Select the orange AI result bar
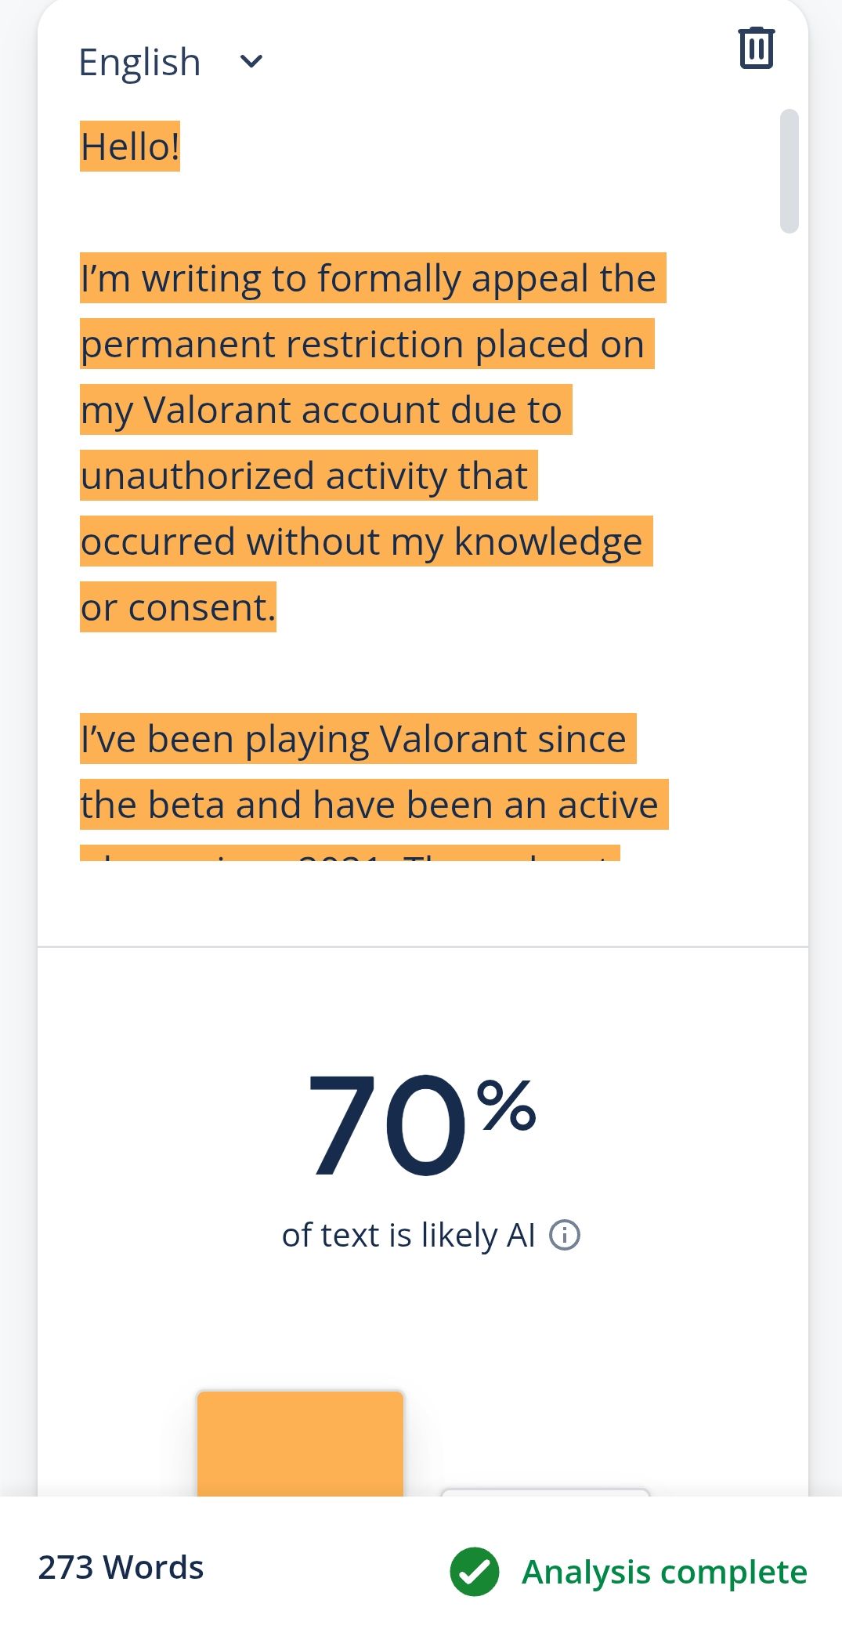This screenshot has height=1647, width=842. 300,1443
